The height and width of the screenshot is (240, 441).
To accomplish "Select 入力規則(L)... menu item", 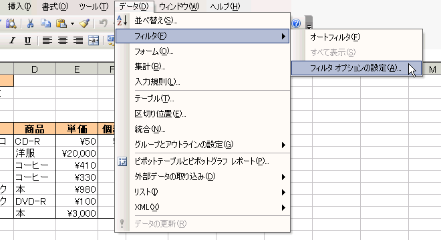I will 202,82.
